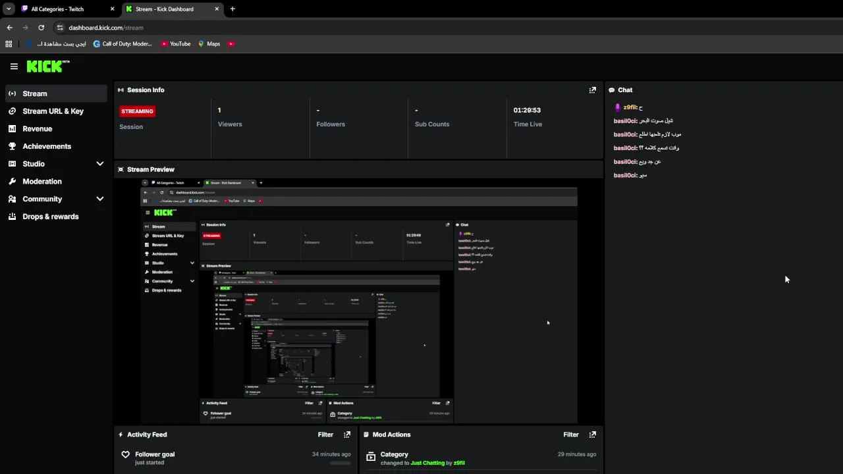Open the apps grid in bookmarks bar

(9, 44)
